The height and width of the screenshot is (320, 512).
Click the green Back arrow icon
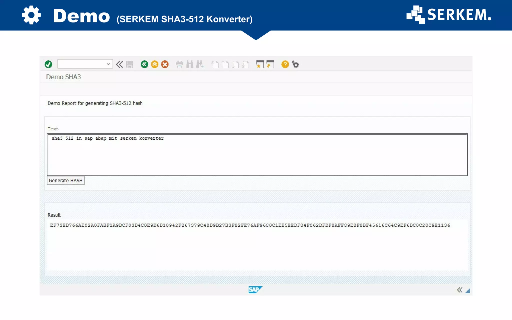(144, 64)
